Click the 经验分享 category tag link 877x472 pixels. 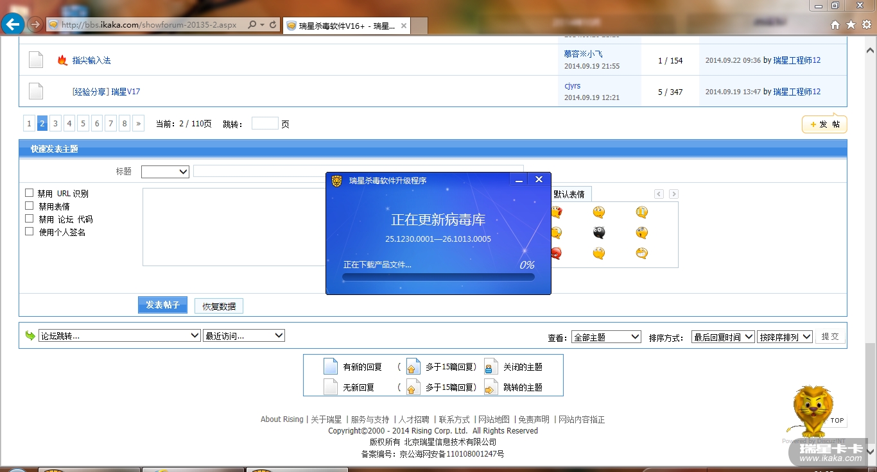coord(91,92)
